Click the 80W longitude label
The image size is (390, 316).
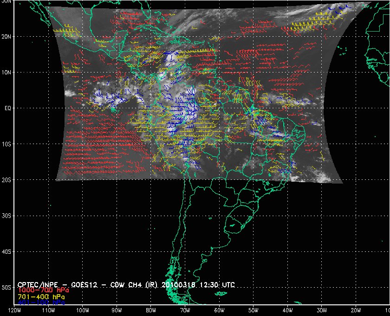[151, 310]
